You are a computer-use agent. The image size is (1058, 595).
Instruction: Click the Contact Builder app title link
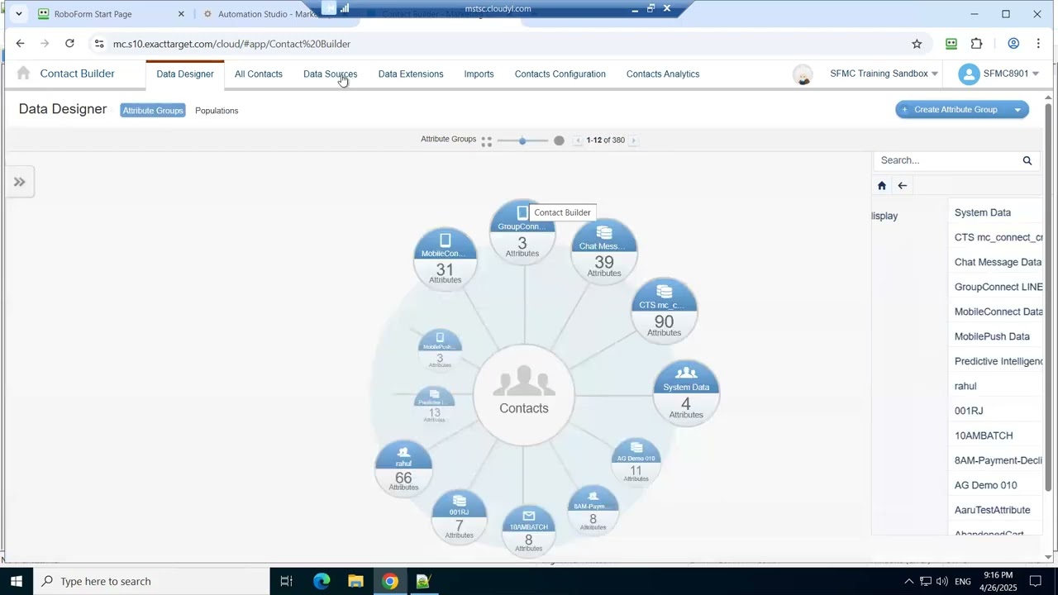(x=78, y=74)
